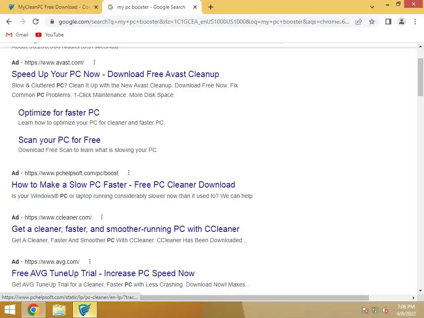Image resolution: width=424 pixels, height=318 pixels.
Task: Open Free AVG TuneUp Trial link
Action: (x=103, y=273)
